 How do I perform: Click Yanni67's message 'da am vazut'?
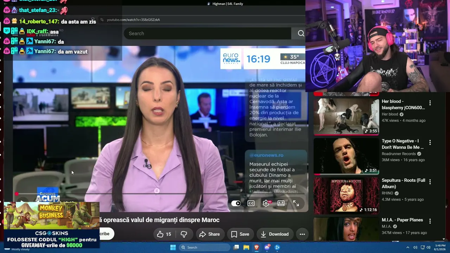pos(73,52)
